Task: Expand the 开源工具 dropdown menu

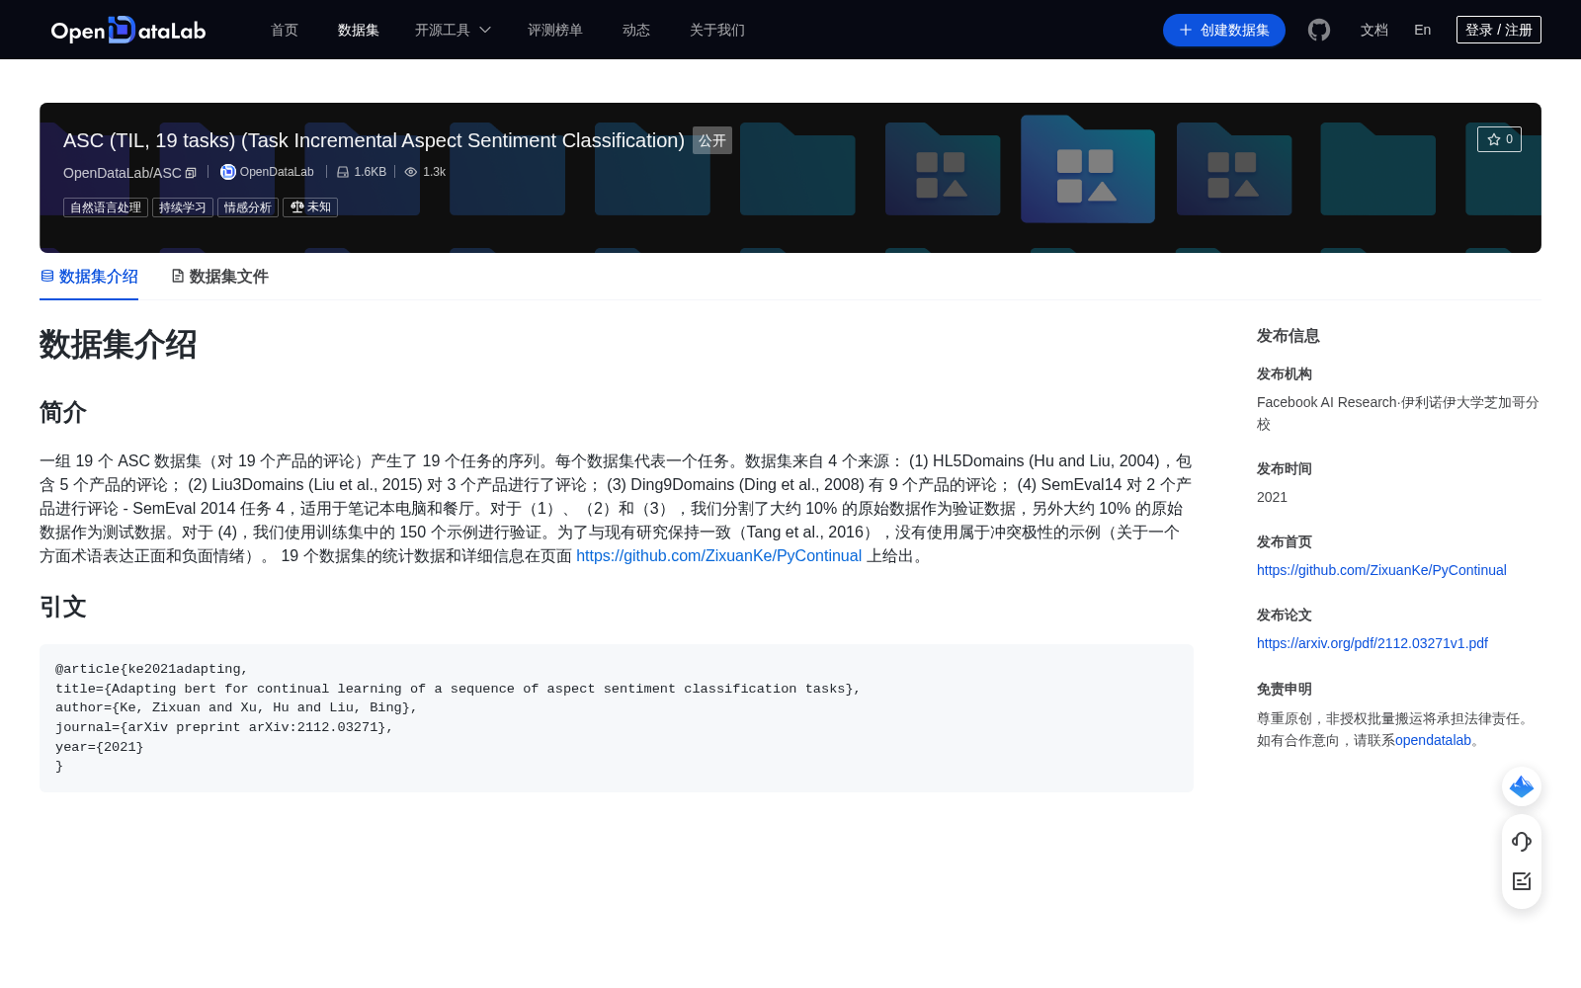Action: tap(453, 30)
